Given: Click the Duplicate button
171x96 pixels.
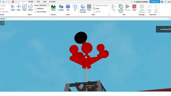Looking at the screenshot, I should tap(4, 12).
